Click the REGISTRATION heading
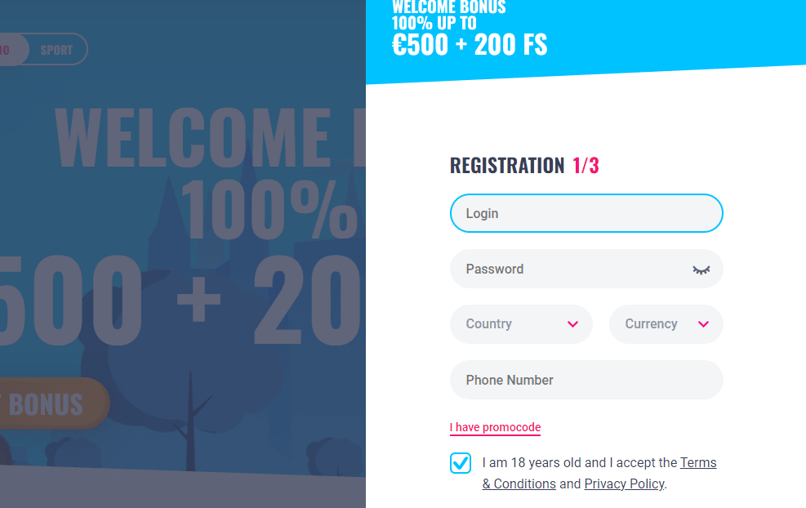806x508 pixels. pos(507,166)
